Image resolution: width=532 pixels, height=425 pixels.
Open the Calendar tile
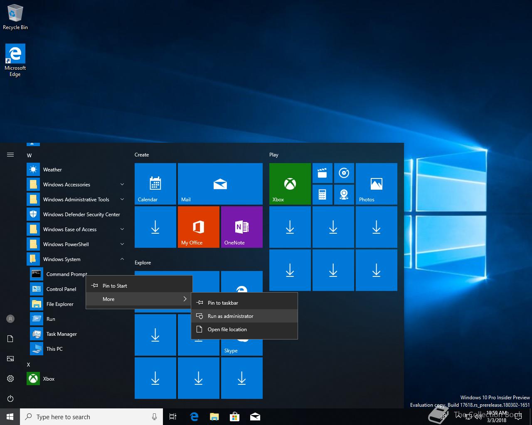tap(155, 184)
